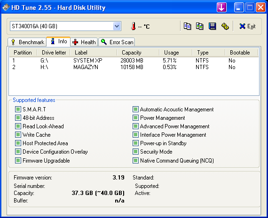Open the options wrench icon
Screen dimensions: 268x218
[225, 26]
